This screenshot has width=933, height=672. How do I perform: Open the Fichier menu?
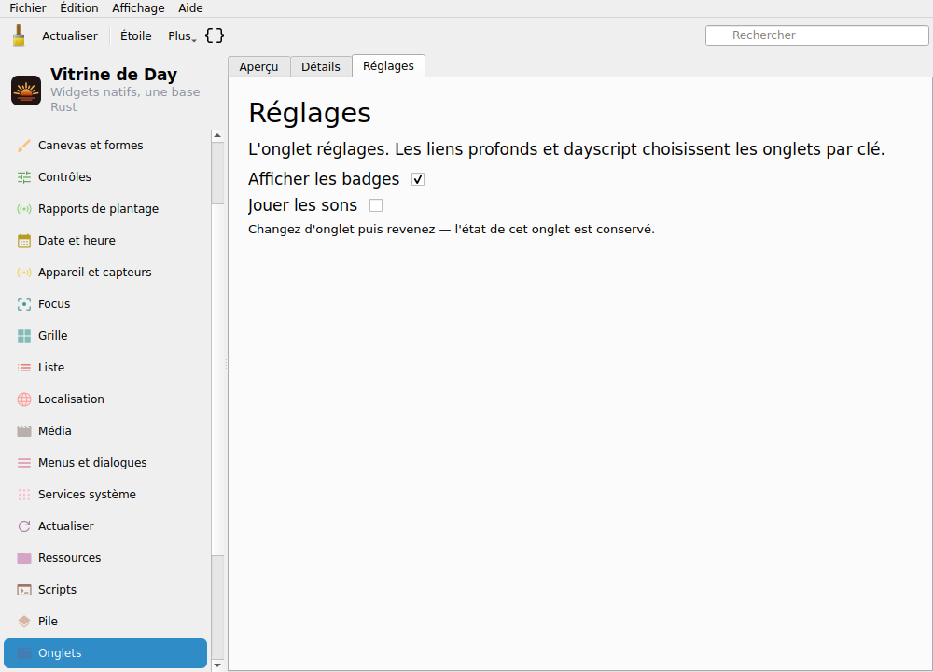click(27, 7)
